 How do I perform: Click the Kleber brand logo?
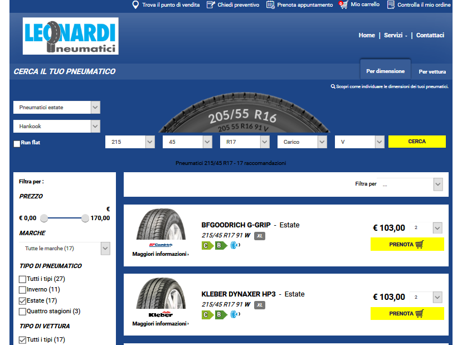tap(161, 314)
